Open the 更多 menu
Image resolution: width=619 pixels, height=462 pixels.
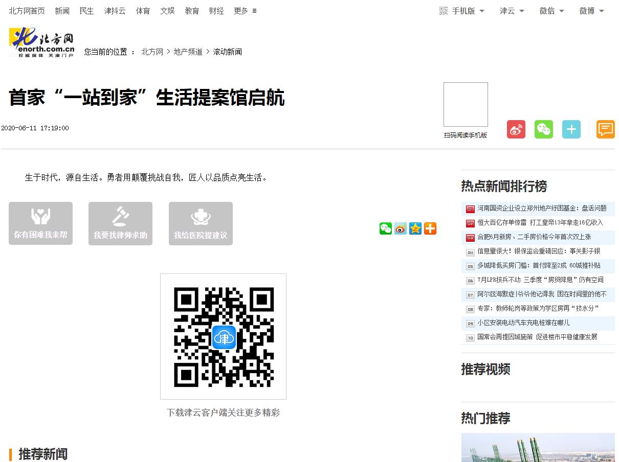coord(246,11)
